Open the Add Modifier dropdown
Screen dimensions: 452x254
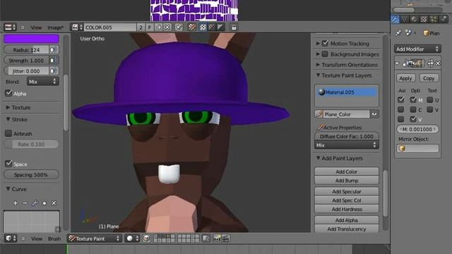click(x=417, y=49)
